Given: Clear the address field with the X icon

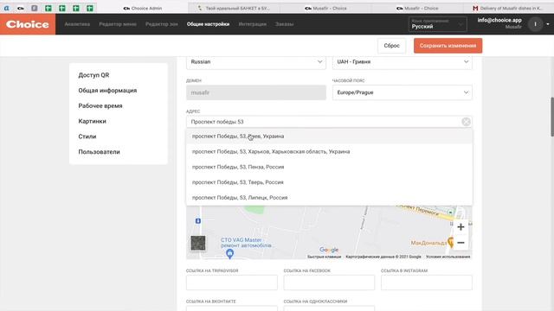Looking at the screenshot, I should (466, 122).
